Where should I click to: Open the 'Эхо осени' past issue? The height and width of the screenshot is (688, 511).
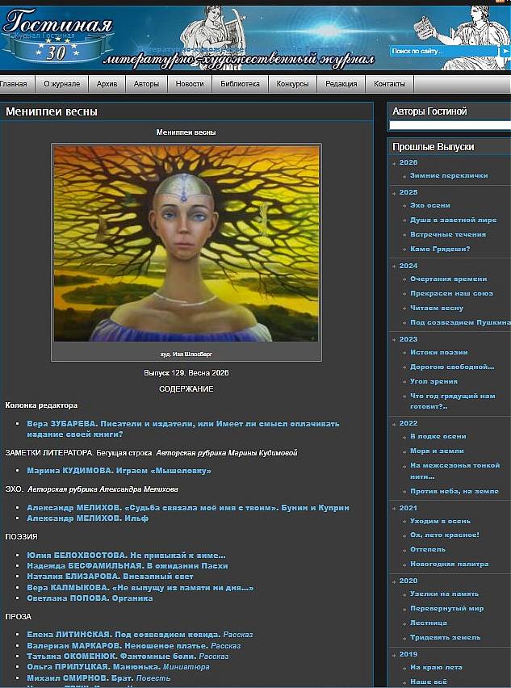(429, 205)
